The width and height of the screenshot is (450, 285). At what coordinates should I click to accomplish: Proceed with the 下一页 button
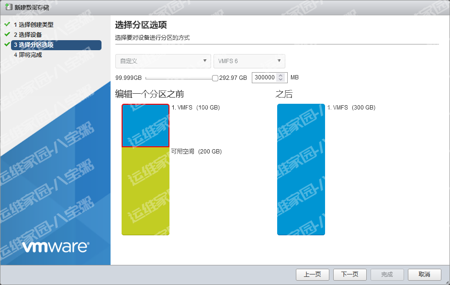pyautogui.click(x=349, y=274)
